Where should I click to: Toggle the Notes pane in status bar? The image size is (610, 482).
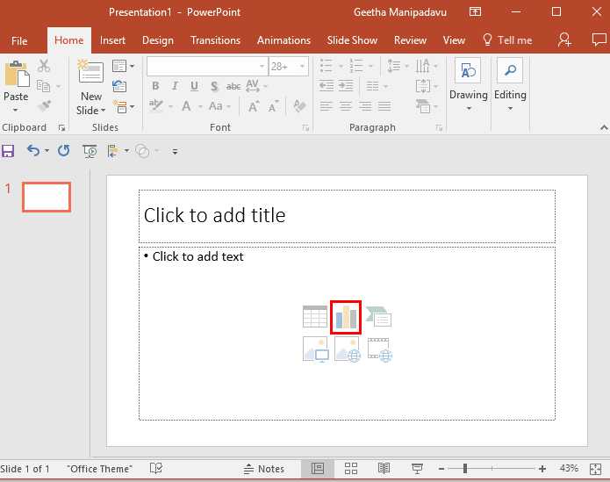tap(264, 469)
